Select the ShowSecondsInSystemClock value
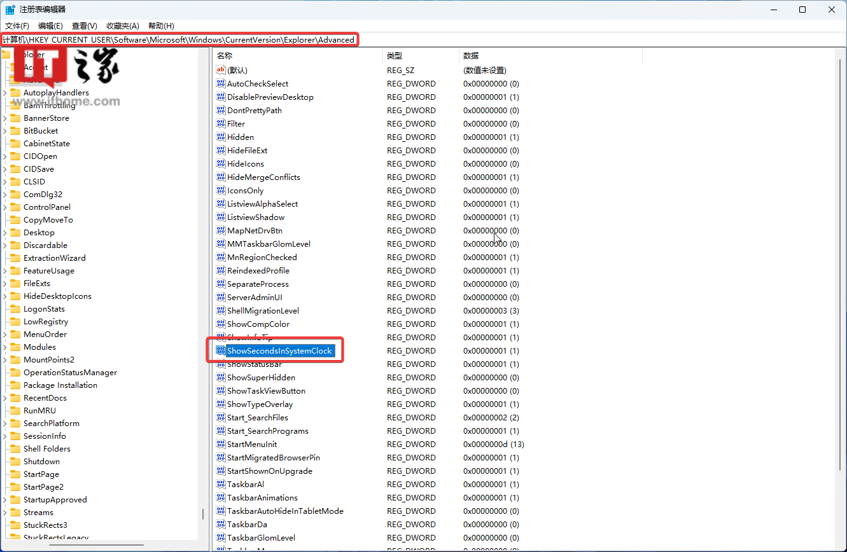Image resolution: width=847 pixels, height=552 pixels. pos(280,350)
